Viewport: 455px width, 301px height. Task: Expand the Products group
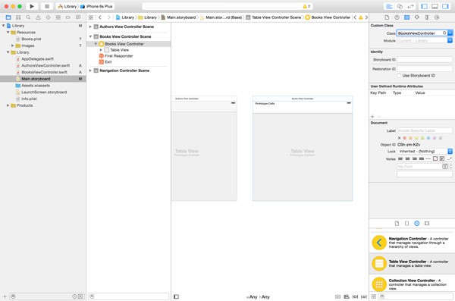pyautogui.click(x=8, y=105)
